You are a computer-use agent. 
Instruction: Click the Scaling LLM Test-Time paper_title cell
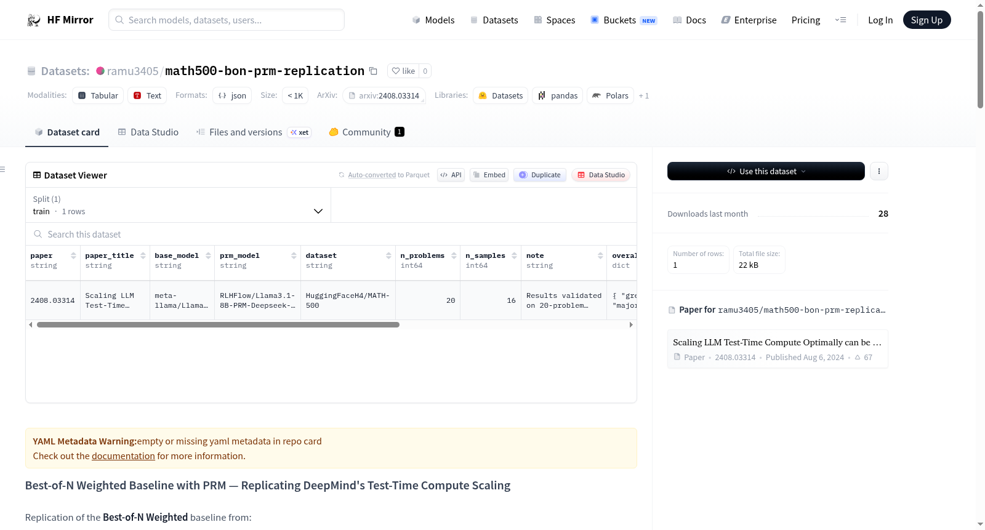point(115,300)
